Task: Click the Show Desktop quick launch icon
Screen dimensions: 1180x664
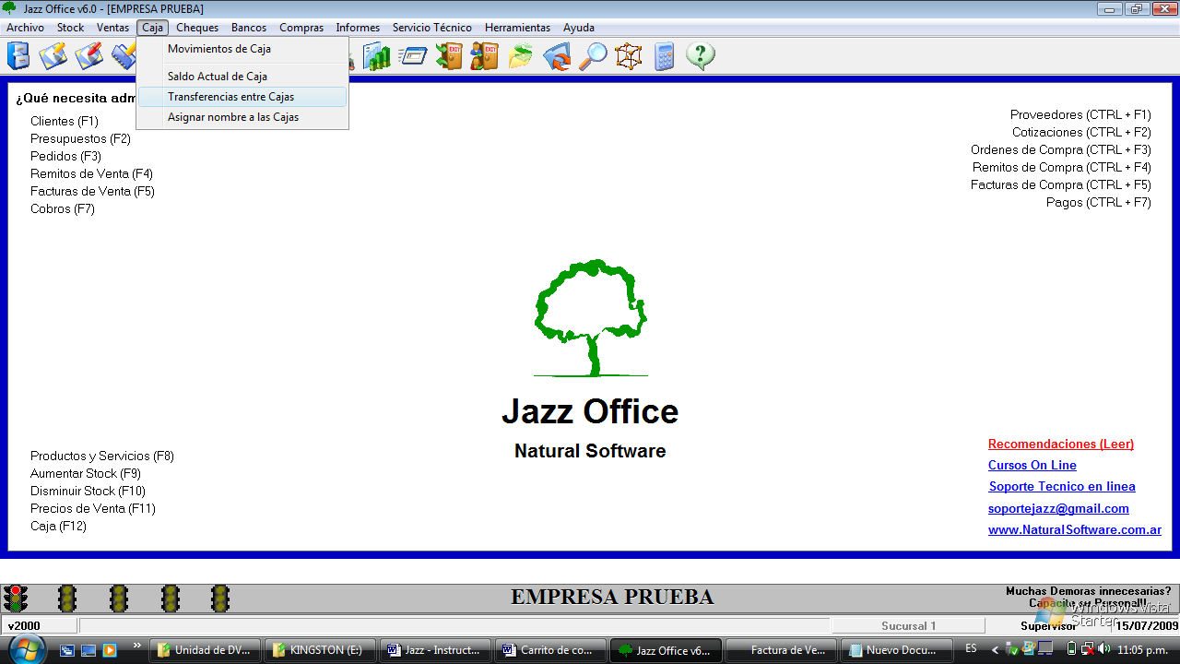Action: coord(88,650)
